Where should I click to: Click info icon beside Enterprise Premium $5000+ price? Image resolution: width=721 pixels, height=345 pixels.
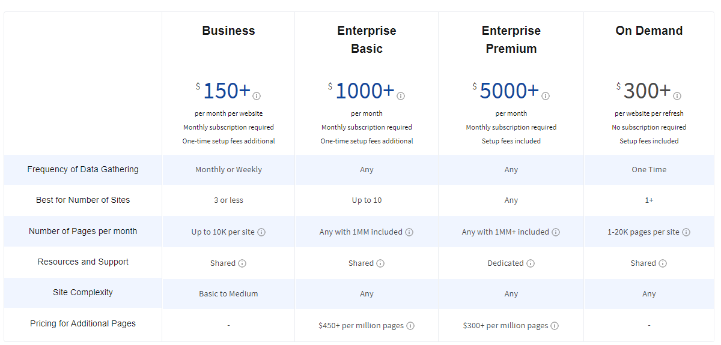click(546, 96)
